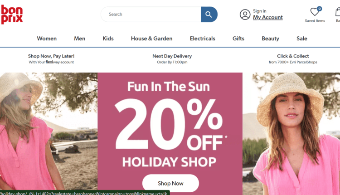The width and height of the screenshot is (340, 195).
Task: Click the bonprix logo
Action: [12, 15]
